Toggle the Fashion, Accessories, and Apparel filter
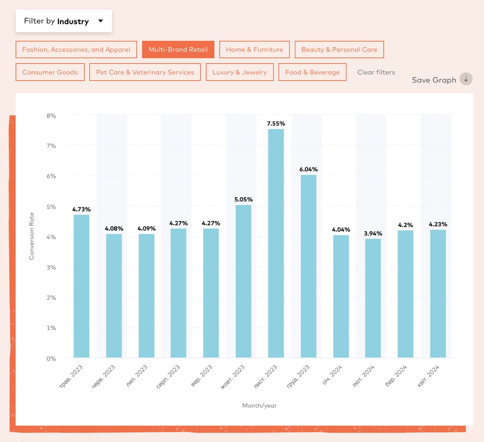 tap(76, 50)
